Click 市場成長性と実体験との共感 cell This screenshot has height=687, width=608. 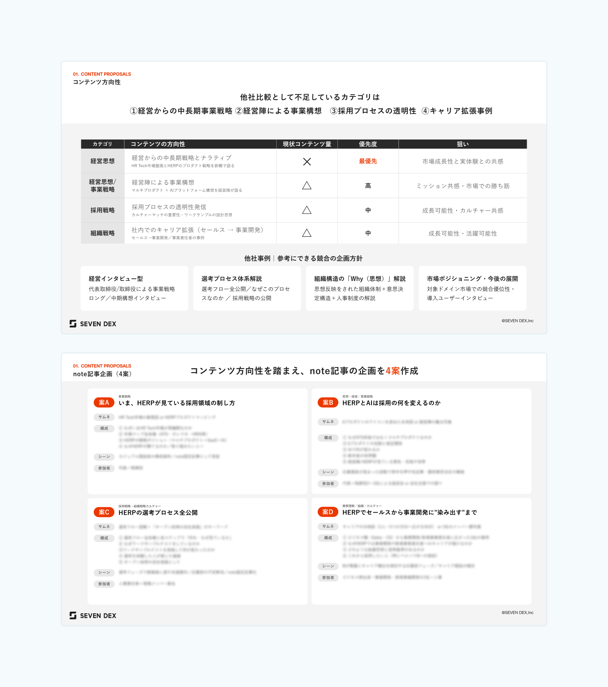(463, 161)
